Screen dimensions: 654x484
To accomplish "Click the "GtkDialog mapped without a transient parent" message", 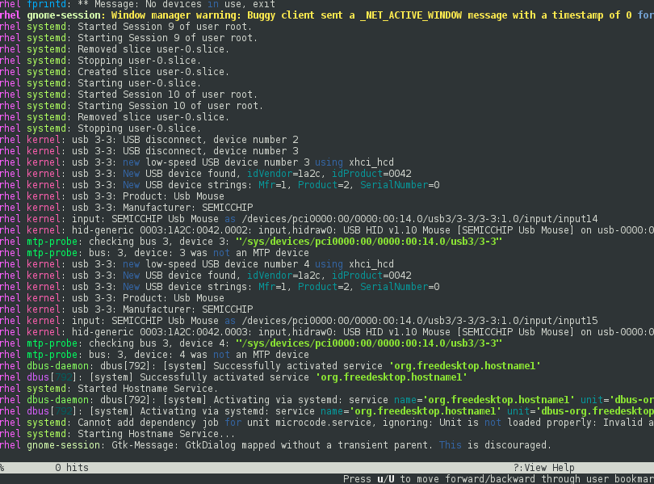I will 275,445.
